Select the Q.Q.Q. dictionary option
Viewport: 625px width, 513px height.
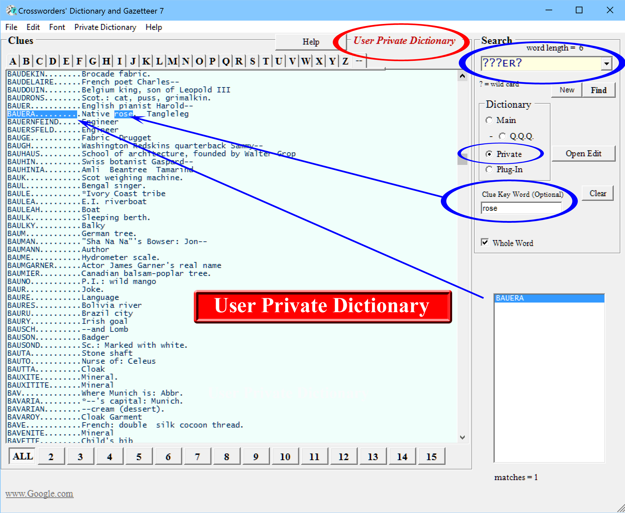coord(502,136)
